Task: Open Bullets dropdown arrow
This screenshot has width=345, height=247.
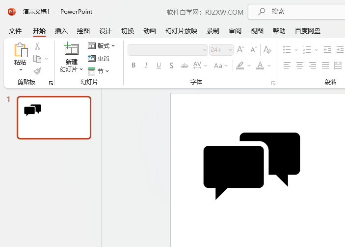Action: (x=296, y=50)
